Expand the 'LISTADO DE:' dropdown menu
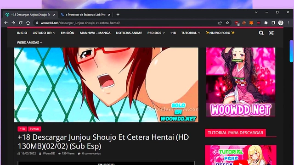 [44, 33]
